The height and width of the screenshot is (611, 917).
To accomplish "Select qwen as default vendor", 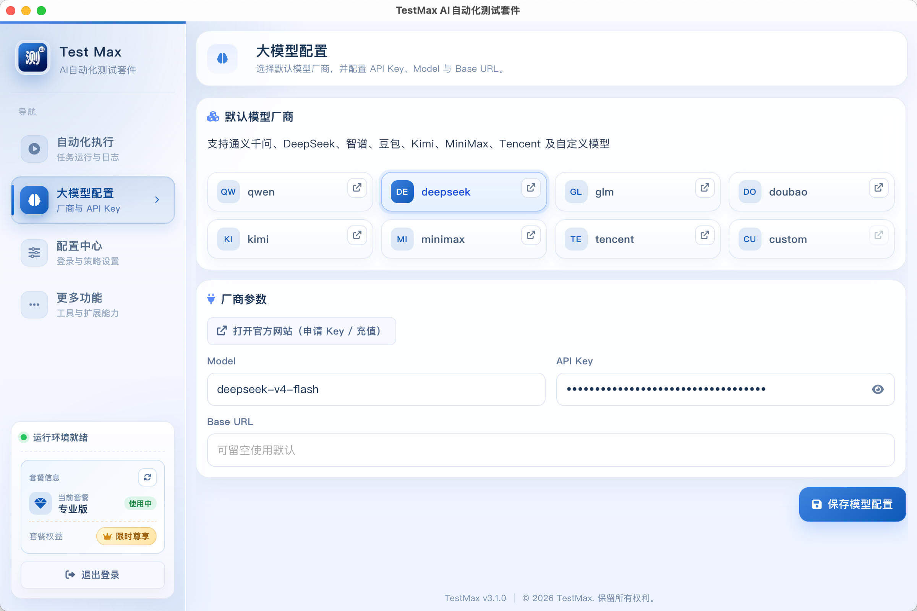I will [x=290, y=192].
